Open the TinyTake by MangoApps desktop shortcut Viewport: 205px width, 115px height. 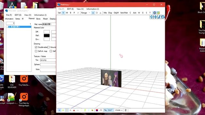(24, 100)
